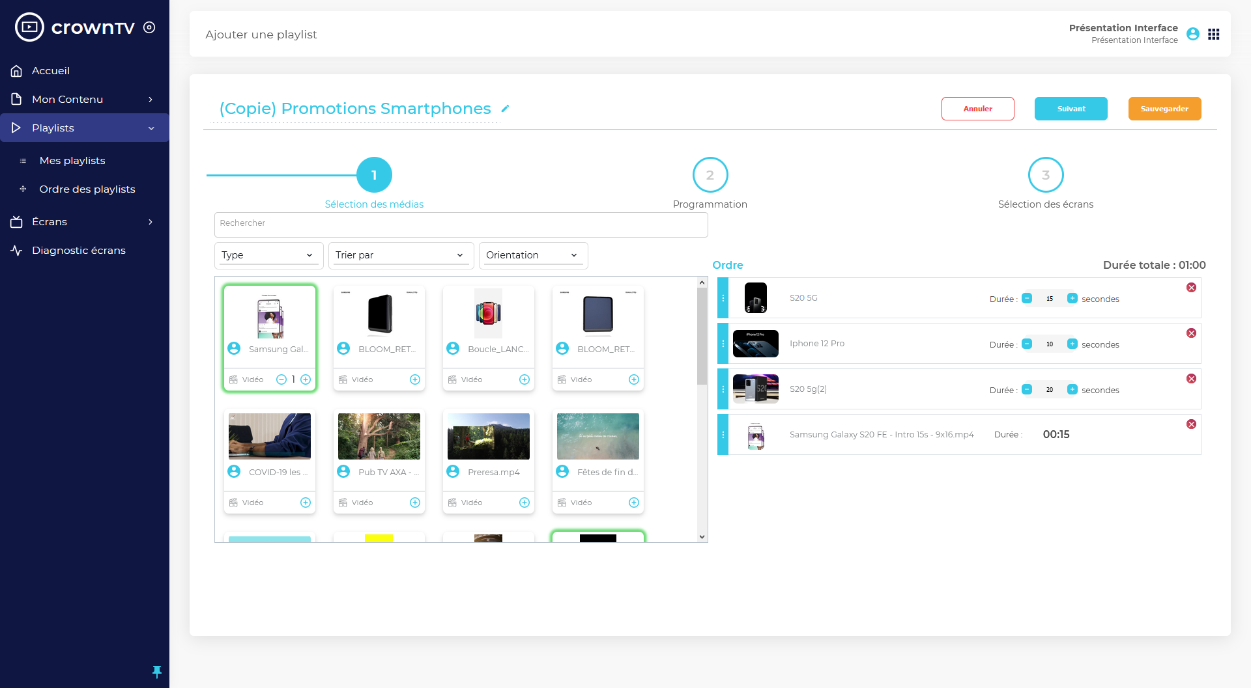
Task: Add first BLOOM_RET... video to playlist
Action: tap(415, 379)
